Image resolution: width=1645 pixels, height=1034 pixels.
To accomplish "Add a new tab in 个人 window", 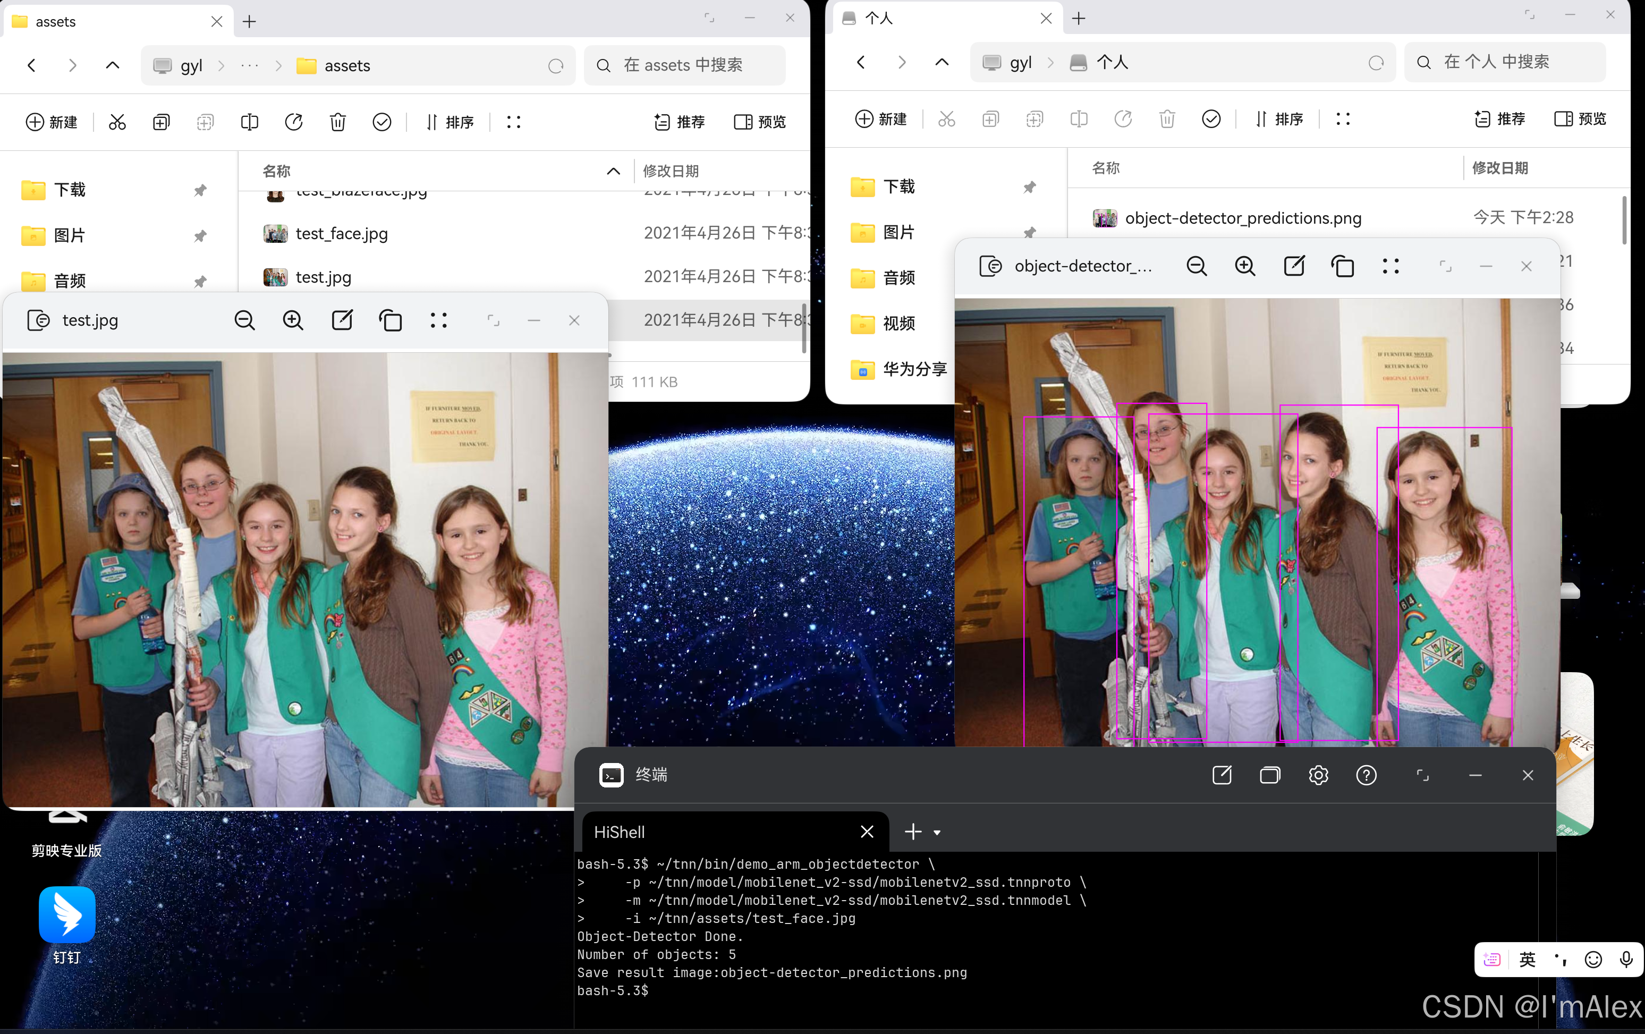I will click(x=1079, y=19).
